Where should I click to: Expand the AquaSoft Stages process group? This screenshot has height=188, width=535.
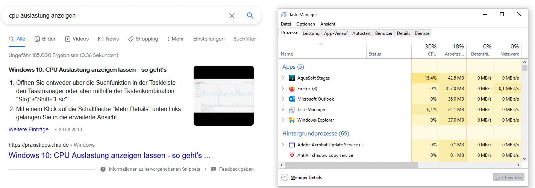click(283, 78)
